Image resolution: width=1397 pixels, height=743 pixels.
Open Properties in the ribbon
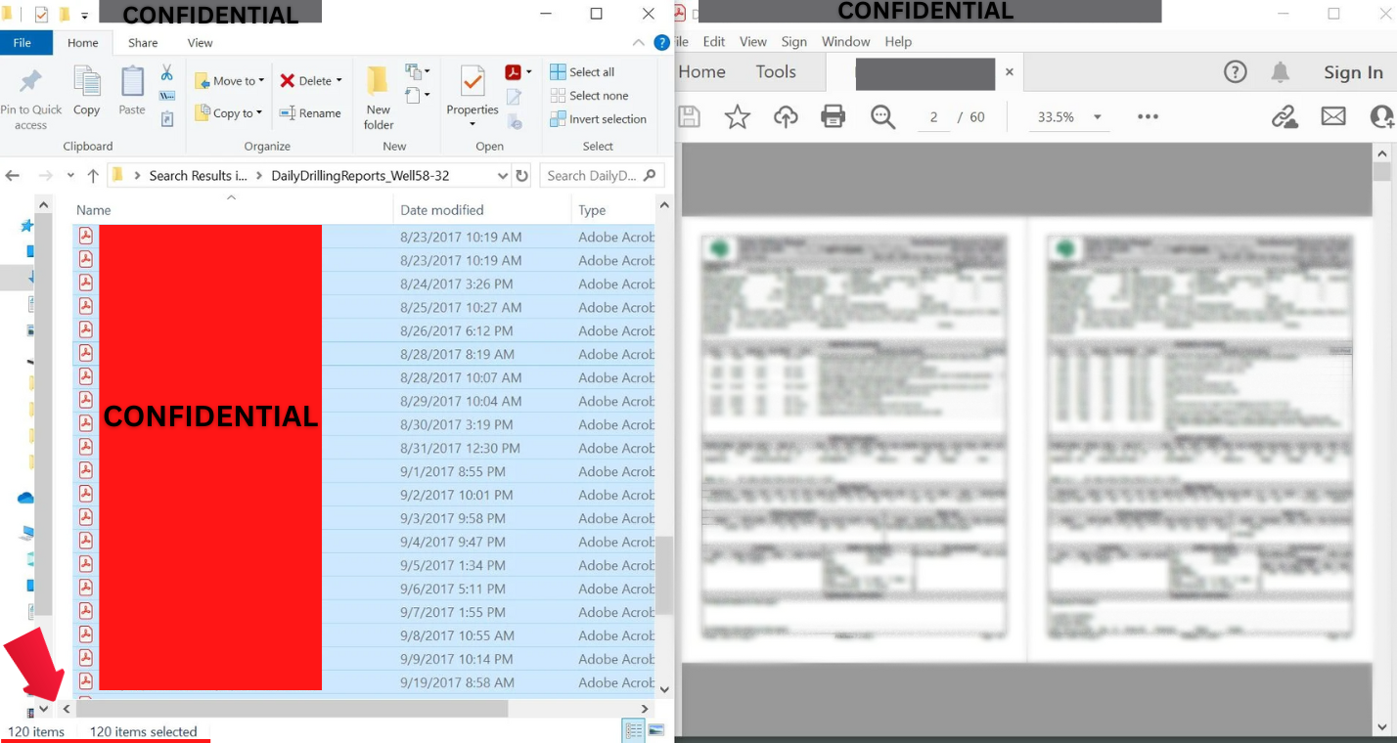point(473,97)
